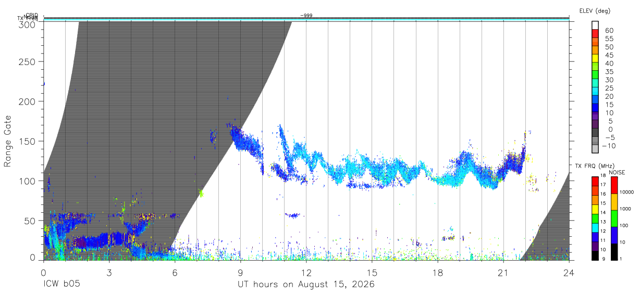This screenshot has height=295, width=640.
Task: Click the "20" label on the ELEV scale
Action: (x=609, y=96)
